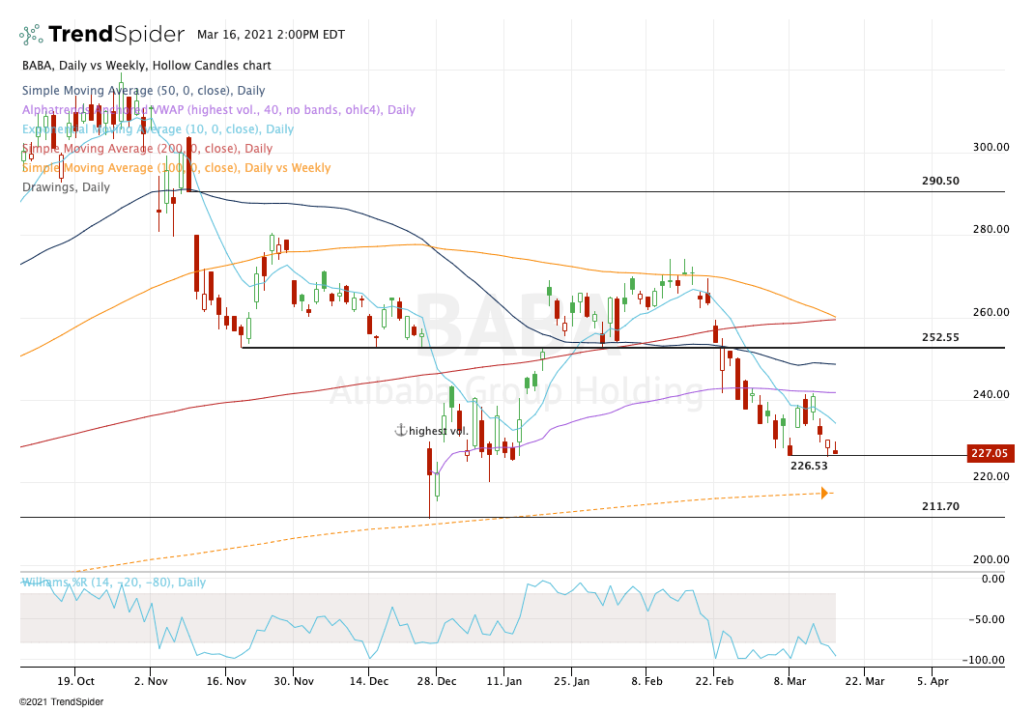Click the '19. Oct' date axis label
The width and height of the screenshot is (1034, 711).
[75, 681]
